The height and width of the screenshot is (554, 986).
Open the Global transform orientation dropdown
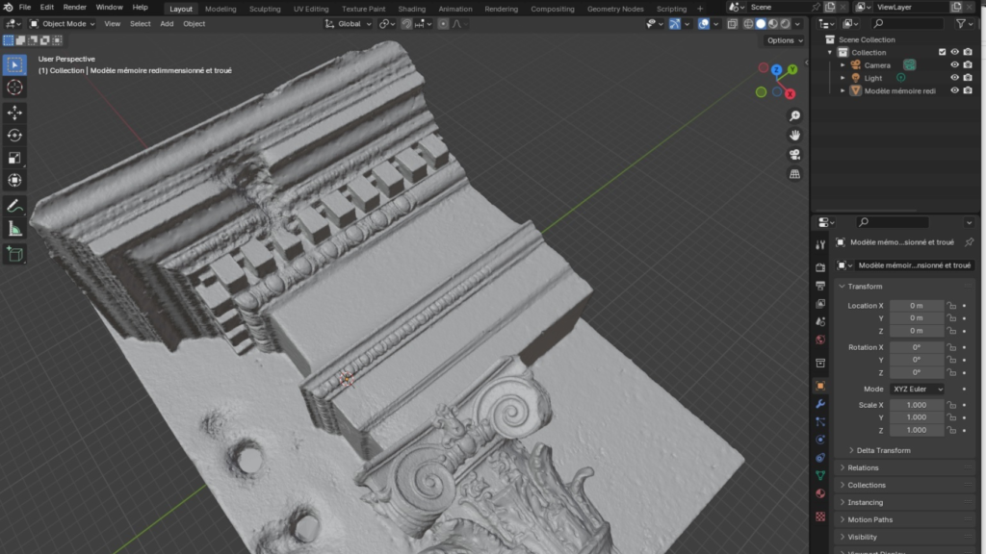(348, 24)
